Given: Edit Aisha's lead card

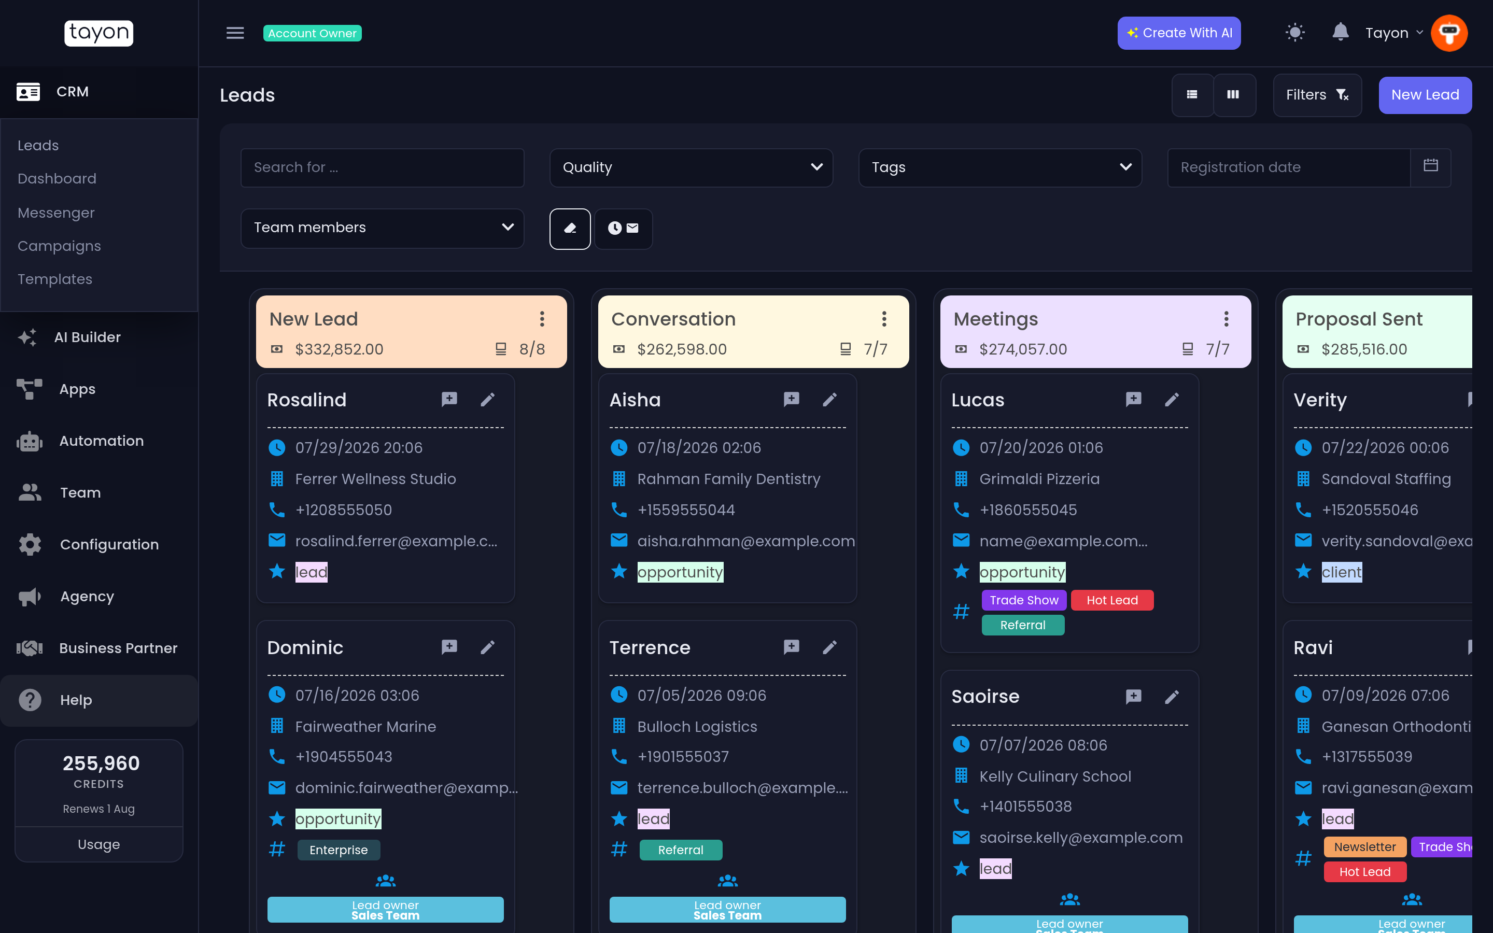Looking at the screenshot, I should tap(830, 400).
